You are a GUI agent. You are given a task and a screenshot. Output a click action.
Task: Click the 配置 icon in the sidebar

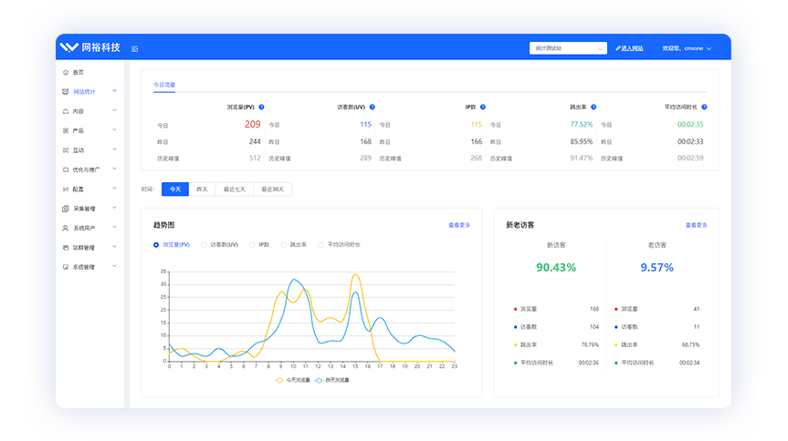(66, 190)
